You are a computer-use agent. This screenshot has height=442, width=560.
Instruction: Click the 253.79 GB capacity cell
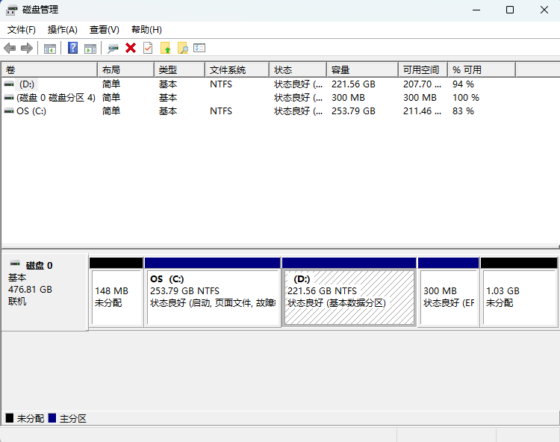pyautogui.click(x=353, y=111)
